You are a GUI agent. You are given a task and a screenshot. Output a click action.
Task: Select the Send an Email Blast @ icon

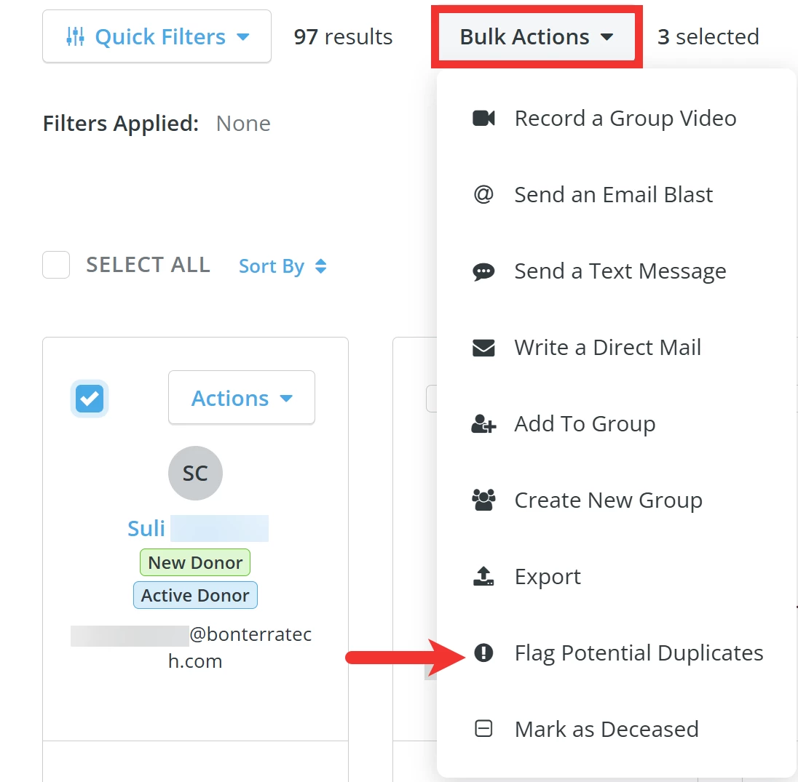(x=483, y=194)
